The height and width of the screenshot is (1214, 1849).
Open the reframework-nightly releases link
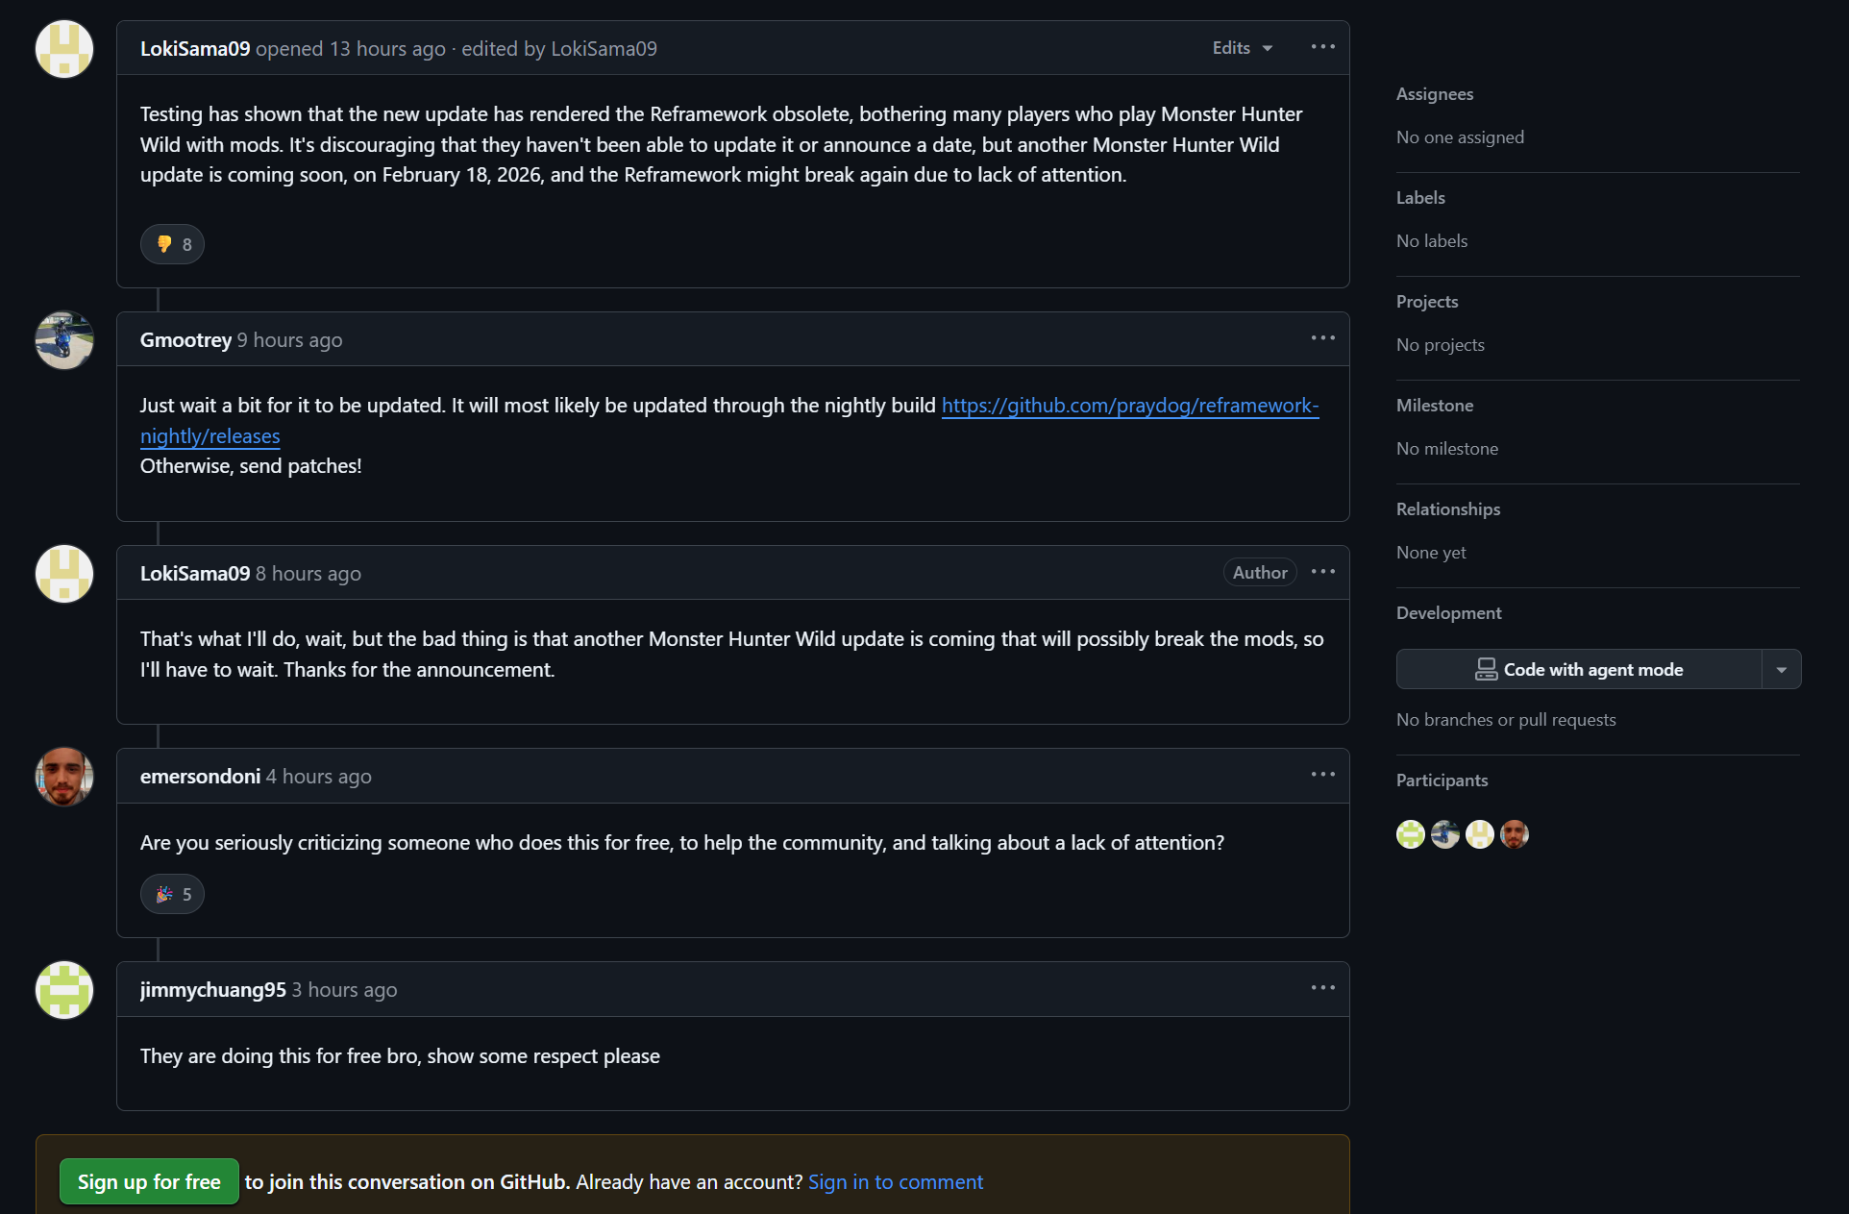coord(1129,406)
